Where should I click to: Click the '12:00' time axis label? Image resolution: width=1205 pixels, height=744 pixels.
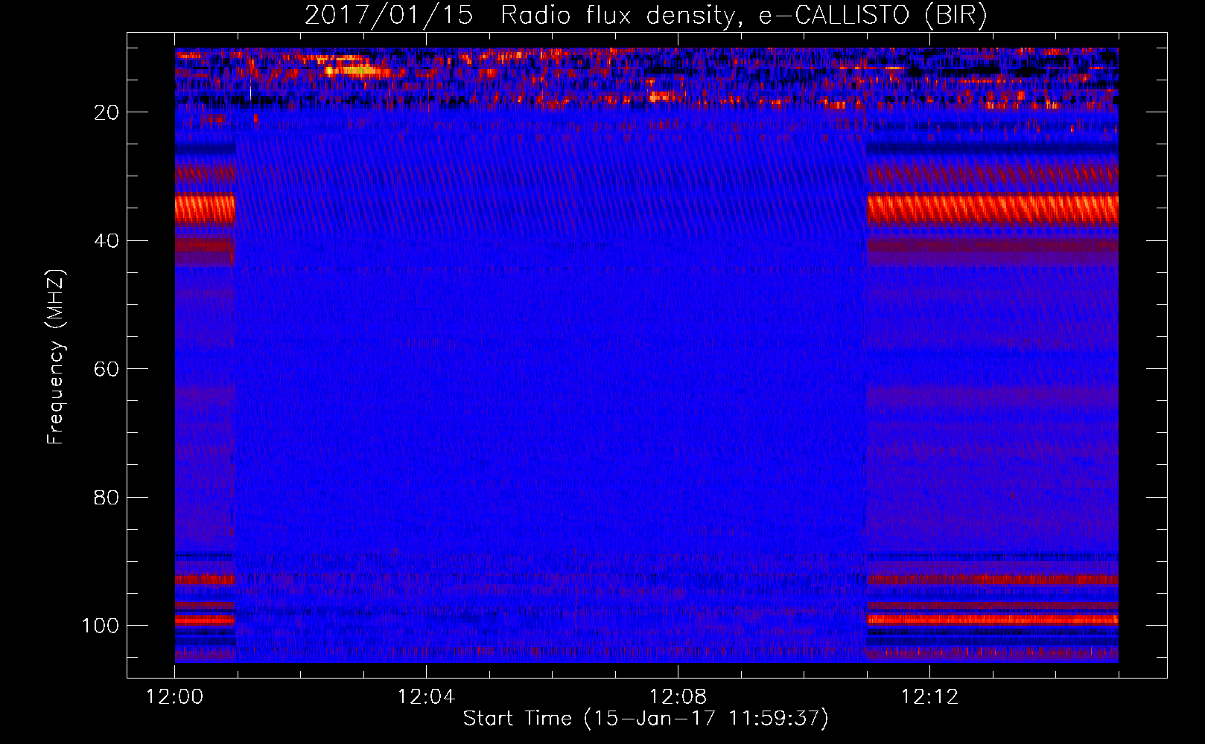coord(175,697)
